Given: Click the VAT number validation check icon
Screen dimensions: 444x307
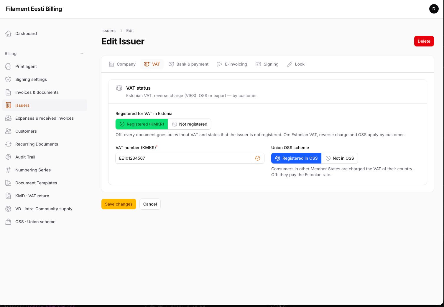Looking at the screenshot, I should tap(258, 158).
